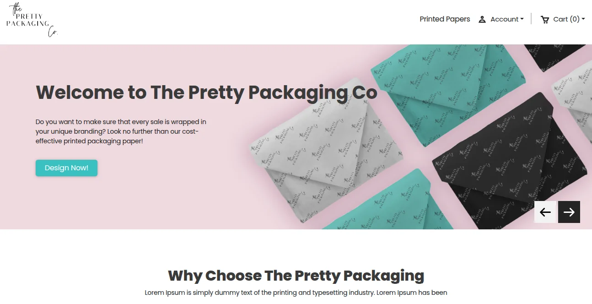This screenshot has width=592, height=304.
Task: Open the Printed Papers page
Action: point(445,19)
